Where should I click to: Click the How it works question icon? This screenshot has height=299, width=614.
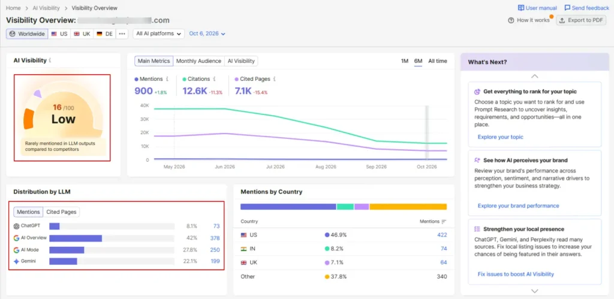click(511, 20)
